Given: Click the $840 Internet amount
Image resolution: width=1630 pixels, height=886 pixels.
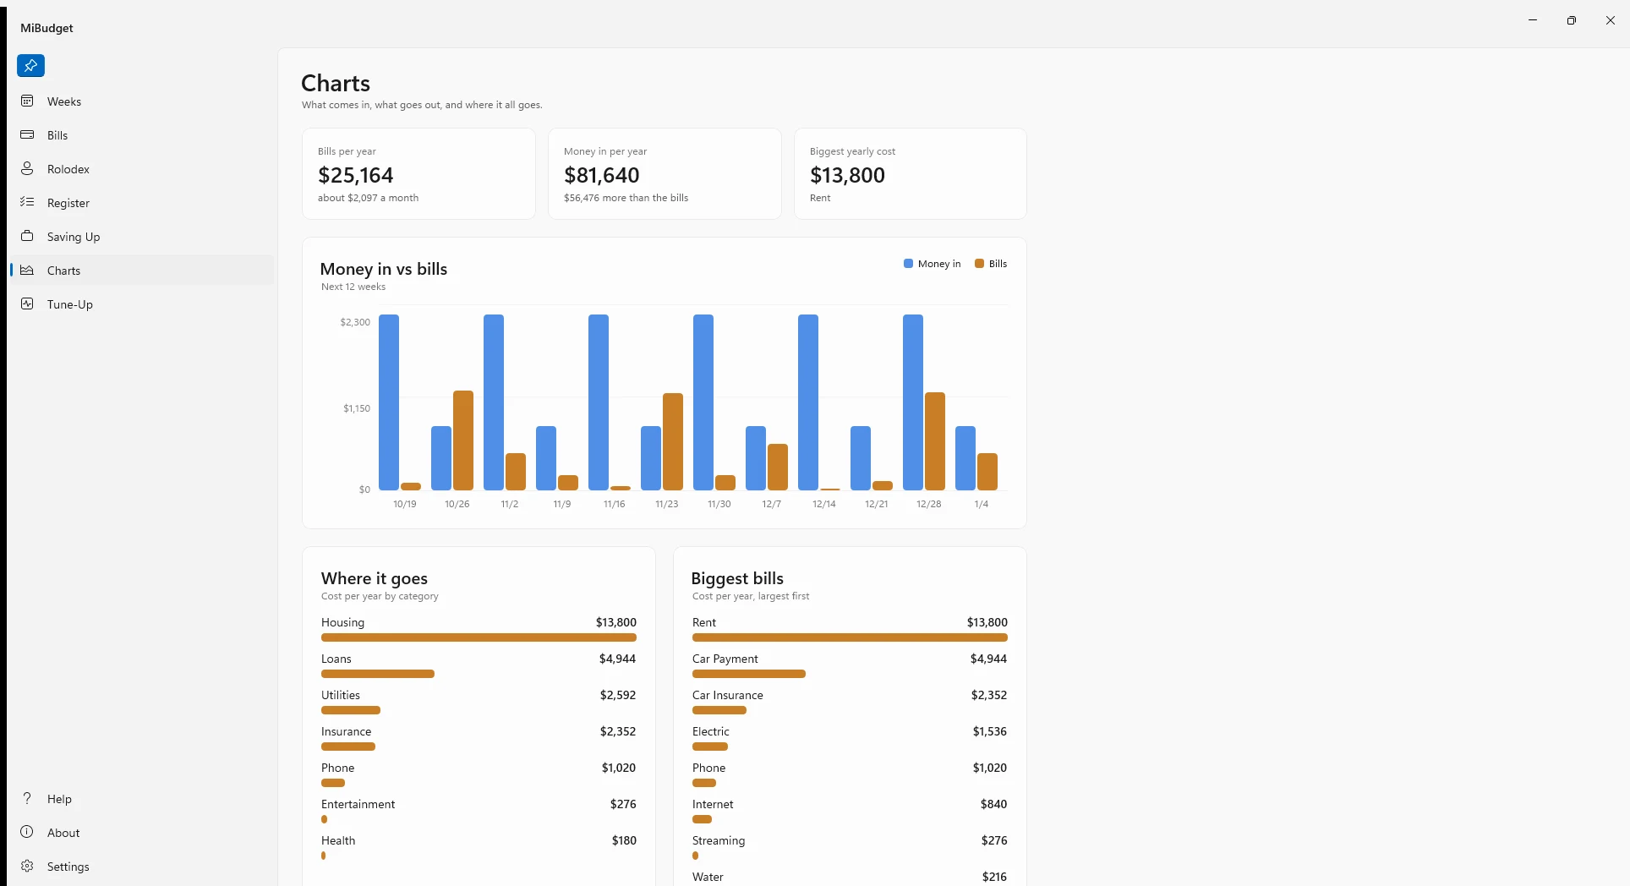Looking at the screenshot, I should click(994, 804).
